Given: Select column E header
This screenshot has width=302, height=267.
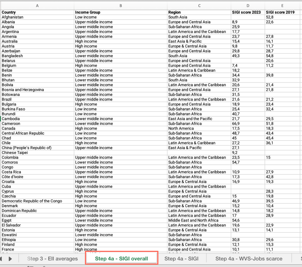Looking at the screenshot, I should [x=282, y=6].
